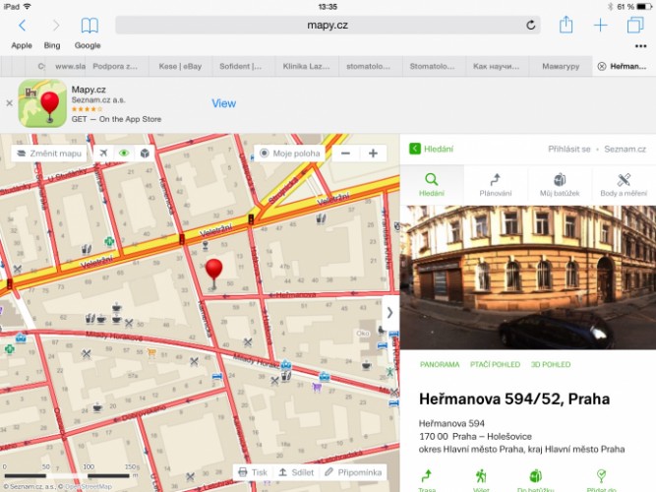Image resolution: width=656 pixels, height=492 pixels.
Task: Zoom in with the plus button
Action: 373,154
